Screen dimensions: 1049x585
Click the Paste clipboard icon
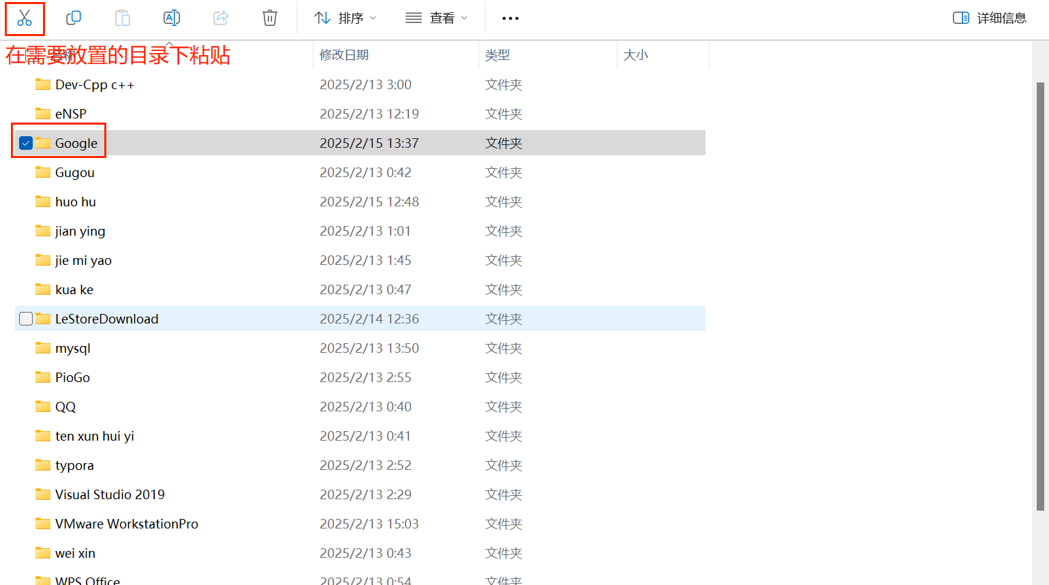(x=123, y=18)
